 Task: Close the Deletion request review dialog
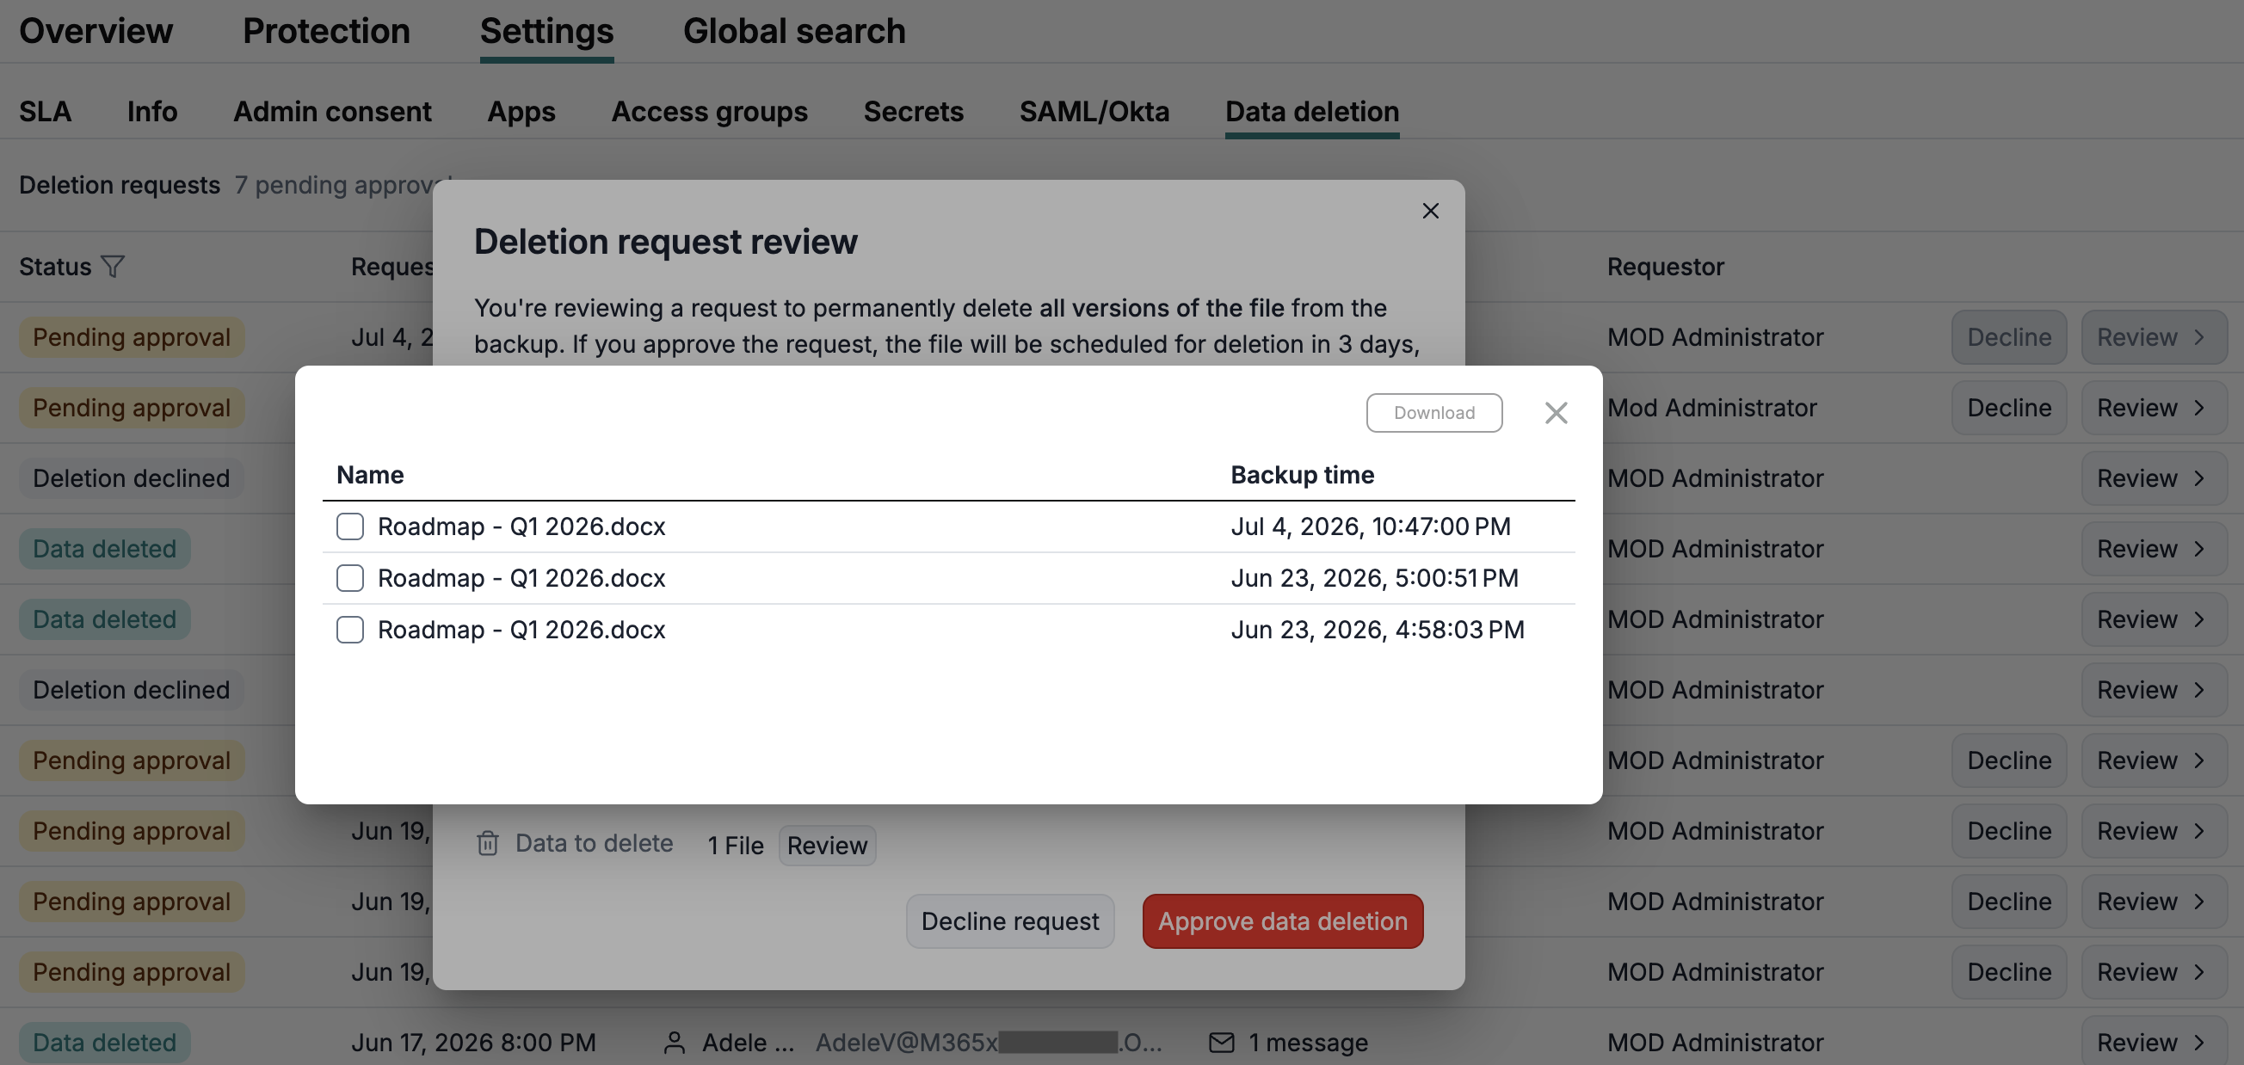pos(1430,211)
